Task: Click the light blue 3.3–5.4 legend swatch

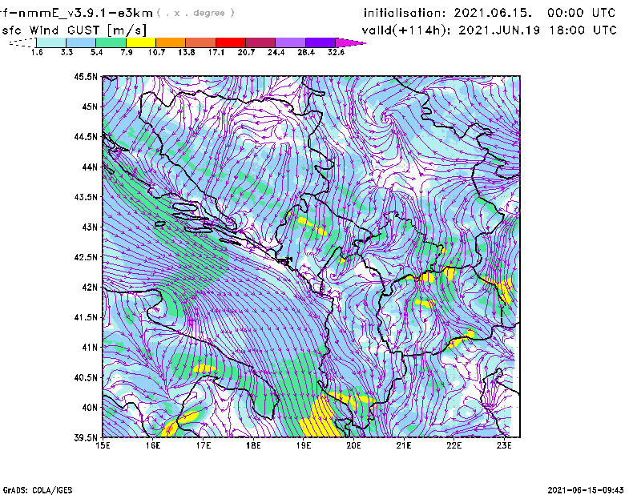Action: click(x=81, y=42)
